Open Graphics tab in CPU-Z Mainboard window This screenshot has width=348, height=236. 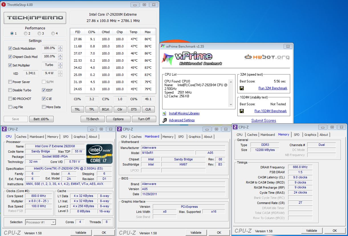(195, 137)
